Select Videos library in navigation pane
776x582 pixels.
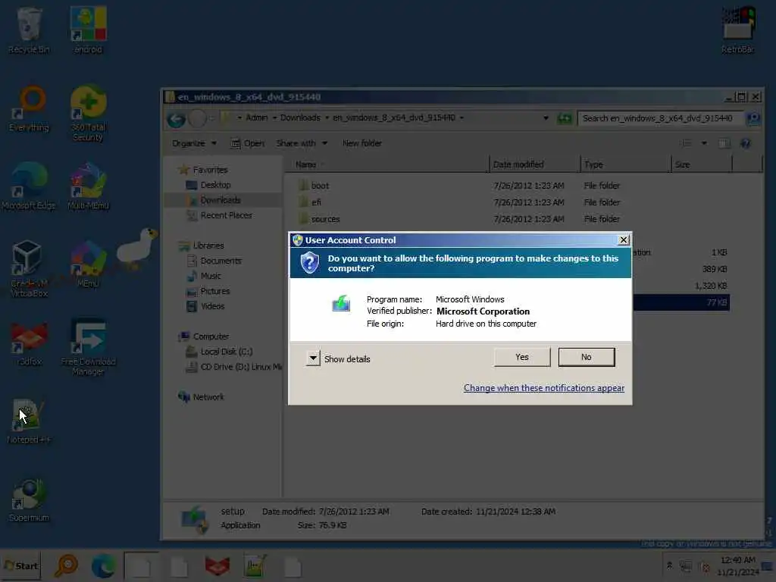tap(212, 306)
